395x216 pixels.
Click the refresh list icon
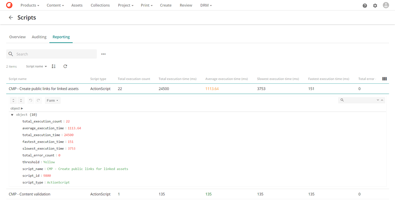(x=65, y=66)
